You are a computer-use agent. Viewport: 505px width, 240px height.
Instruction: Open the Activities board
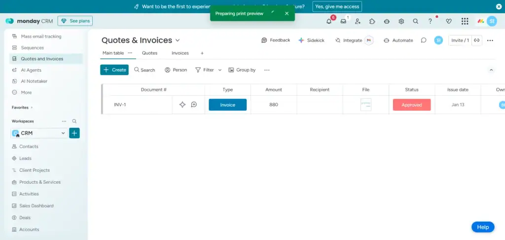click(x=29, y=194)
